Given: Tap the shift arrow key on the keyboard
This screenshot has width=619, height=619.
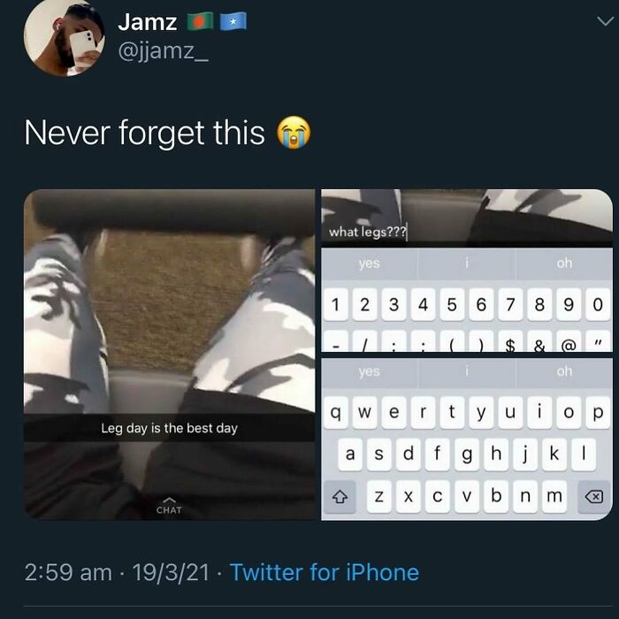Looking at the screenshot, I should pyautogui.click(x=340, y=497).
